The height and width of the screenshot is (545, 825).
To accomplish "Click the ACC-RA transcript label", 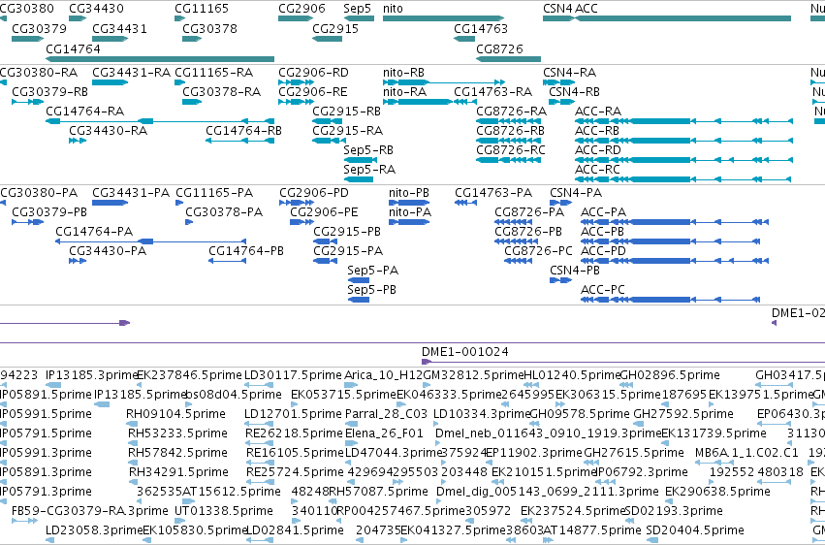I will [598, 111].
